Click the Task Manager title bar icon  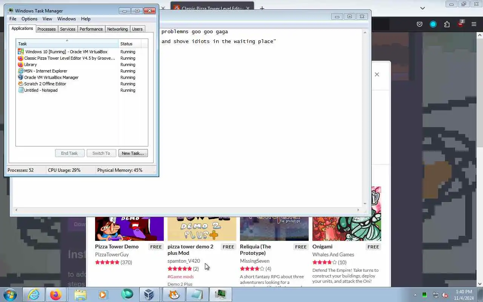[x=11, y=11]
